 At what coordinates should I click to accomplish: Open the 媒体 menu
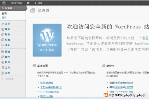click(x=8, y=29)
